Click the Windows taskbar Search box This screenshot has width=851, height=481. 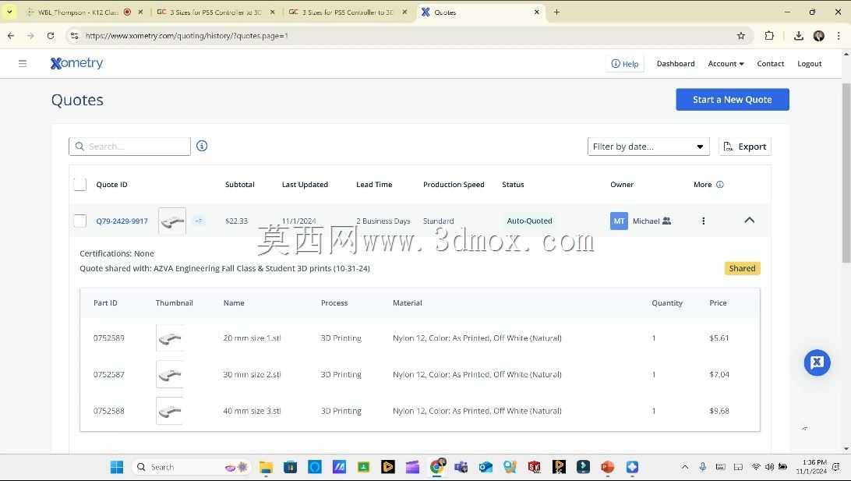[190, 467]
